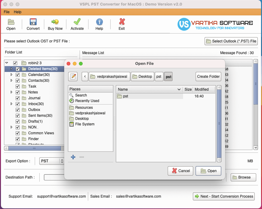Sort by Name column header arrow

click(x=179, y=89)
